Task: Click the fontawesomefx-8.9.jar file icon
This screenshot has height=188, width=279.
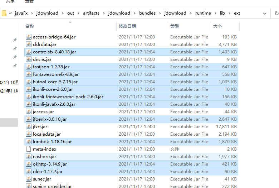Action: coord(29,74)
